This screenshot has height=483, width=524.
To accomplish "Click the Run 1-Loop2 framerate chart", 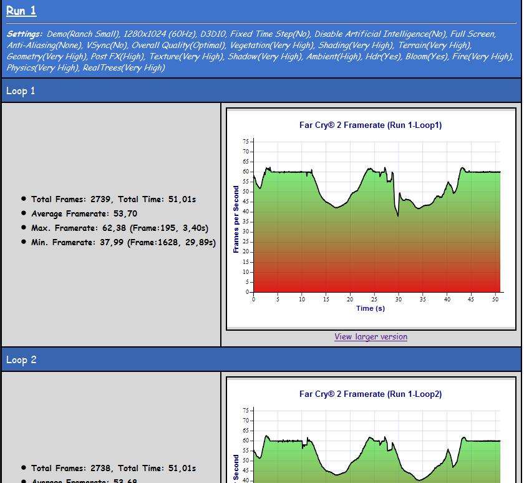I will (371, 431).
